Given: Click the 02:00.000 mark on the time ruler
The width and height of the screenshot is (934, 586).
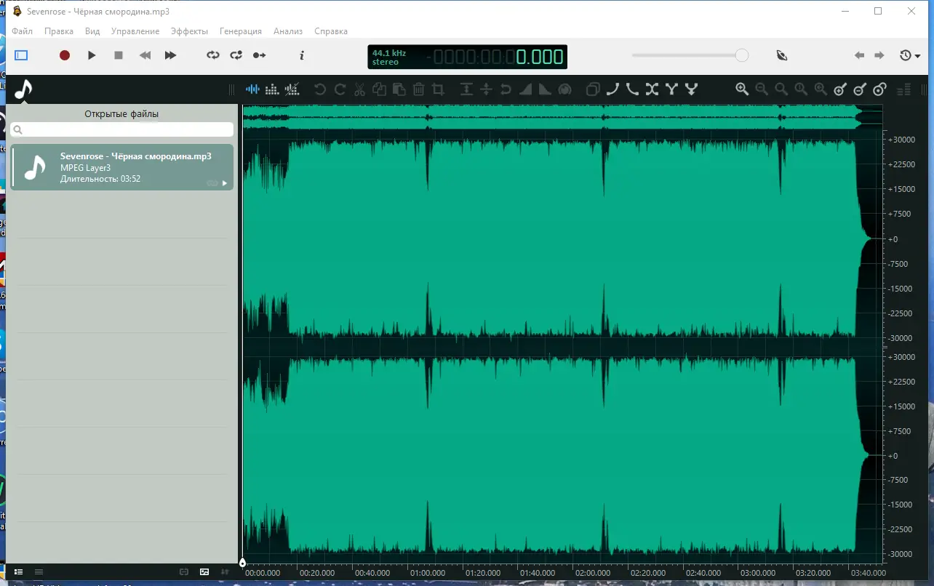Looking at the screenshot, I should pyautogui.click(x=593, y=573).
